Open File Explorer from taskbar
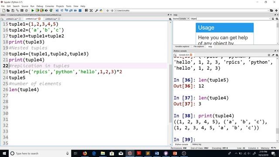 [x=103, y=153]
